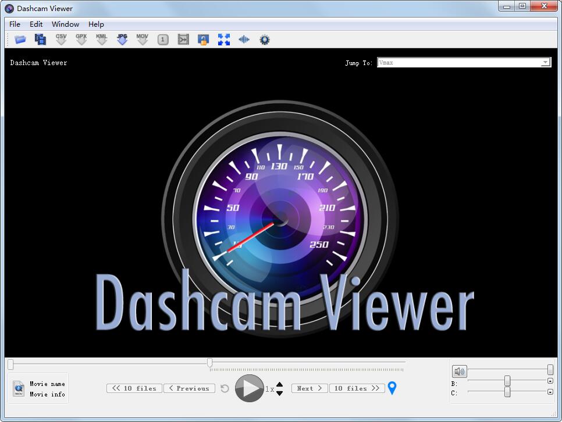The width and height of the screenshot is (562, 422).
Task: Open the Jump To dropdown
Action: pos(546,62)
